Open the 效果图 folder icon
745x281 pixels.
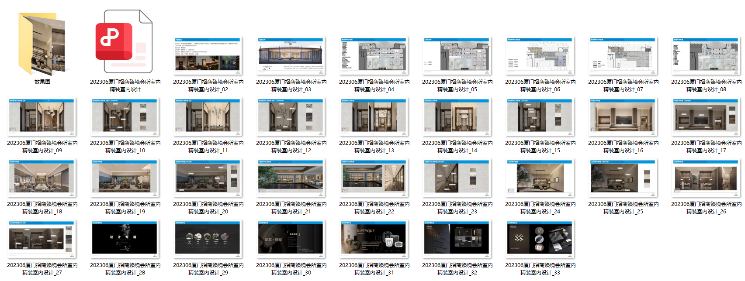click(x=42, y=44)
